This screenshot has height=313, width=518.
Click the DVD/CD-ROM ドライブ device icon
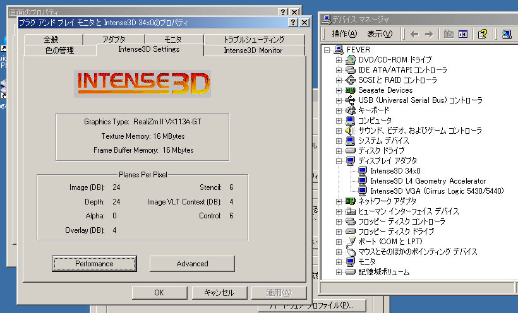coord(350,60)
